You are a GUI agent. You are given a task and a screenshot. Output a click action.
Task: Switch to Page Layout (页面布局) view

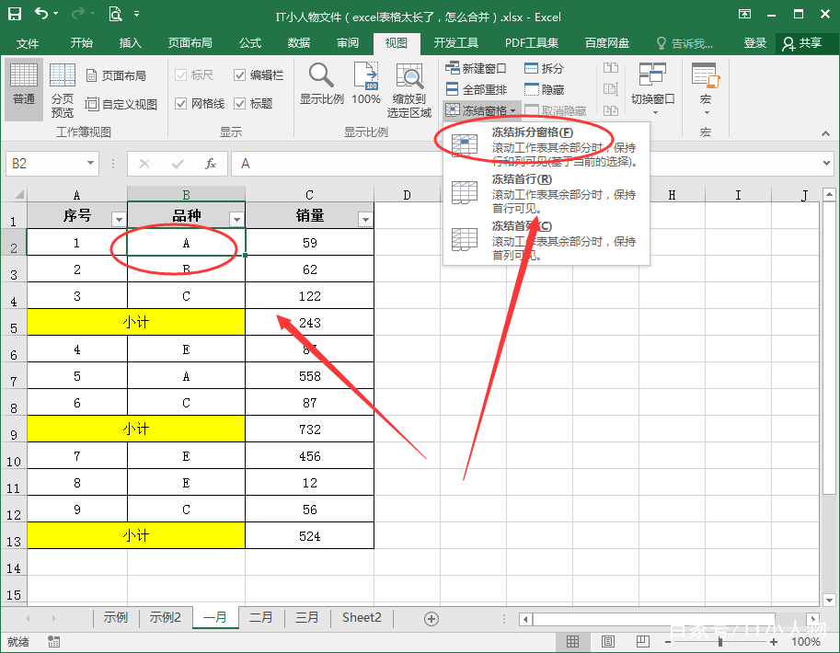click(116, 75)
